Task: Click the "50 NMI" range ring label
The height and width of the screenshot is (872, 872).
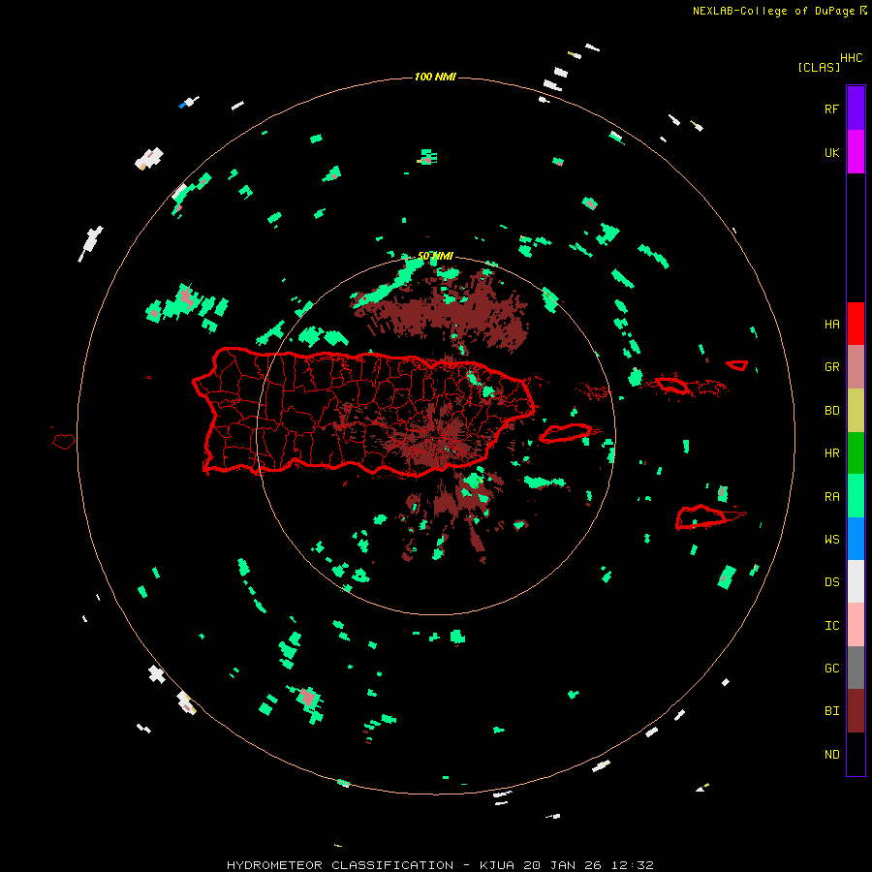Action: click(435, 256)
